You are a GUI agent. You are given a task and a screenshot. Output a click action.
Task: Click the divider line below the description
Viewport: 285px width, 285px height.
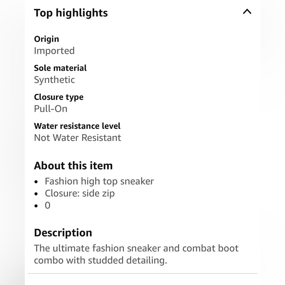(x=142, y=273)
